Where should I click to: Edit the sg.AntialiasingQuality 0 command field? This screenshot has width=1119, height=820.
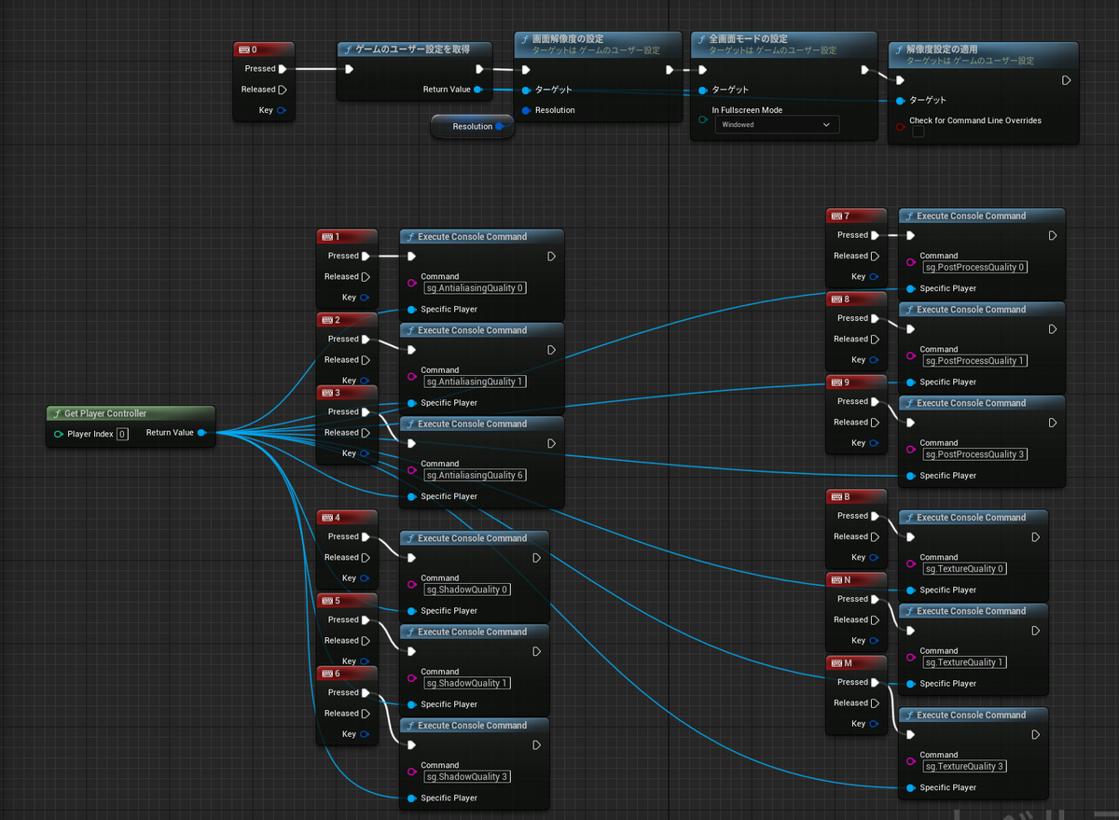[x=475, y=288]
